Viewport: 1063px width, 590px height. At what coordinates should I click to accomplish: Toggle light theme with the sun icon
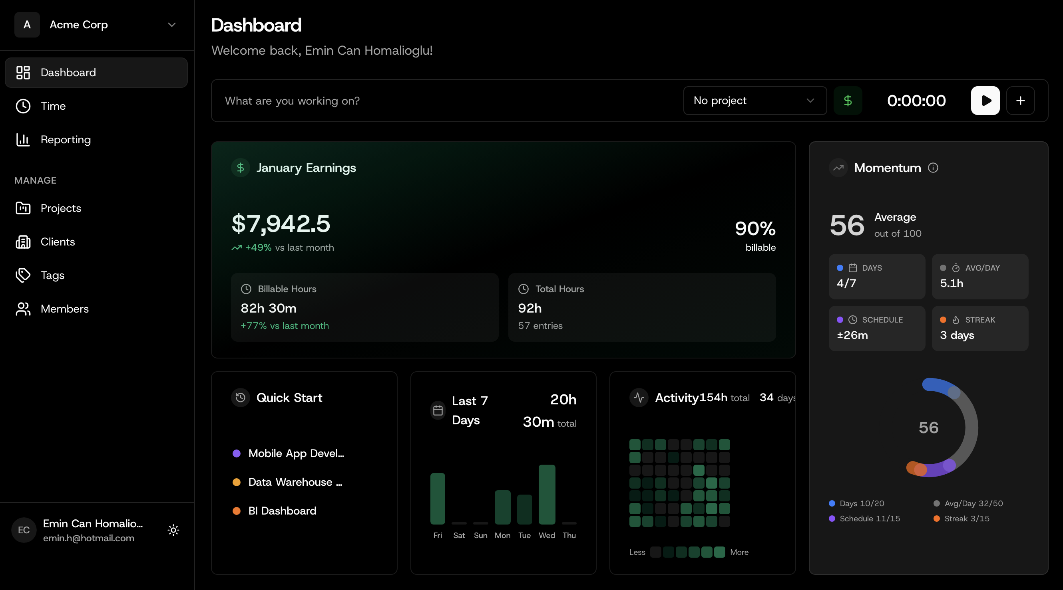click(x=173, y=530)
